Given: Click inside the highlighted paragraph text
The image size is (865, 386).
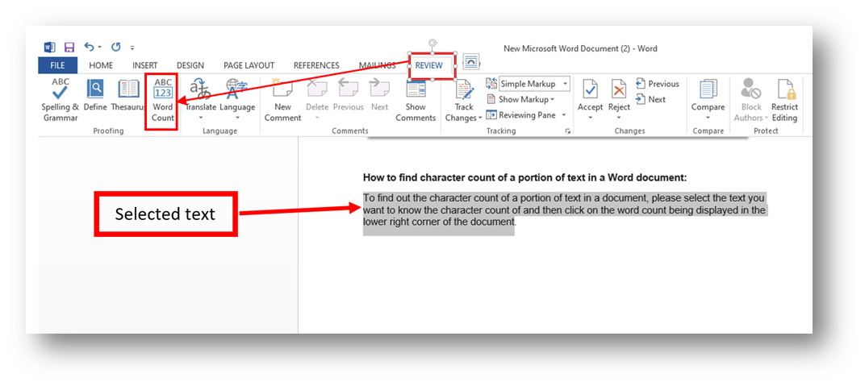Looking at the screenshot, I should [564, 210].
